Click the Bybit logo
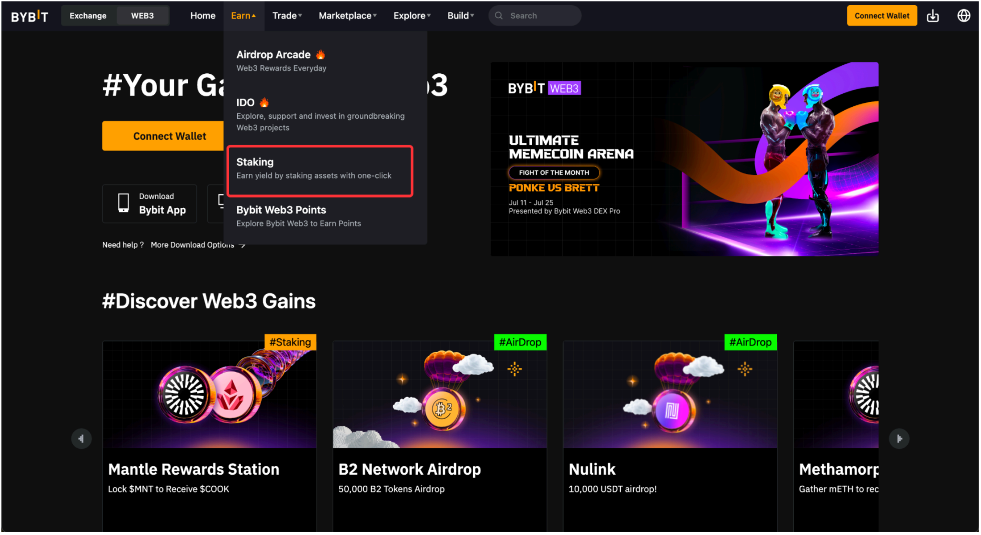 (x=30, y=16)
